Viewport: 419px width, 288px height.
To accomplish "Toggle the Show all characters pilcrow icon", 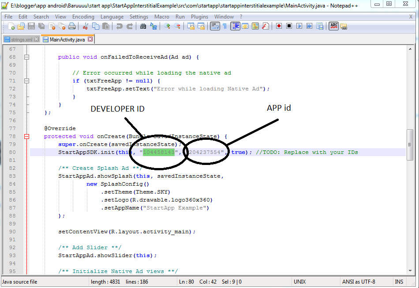I will [225, 26].
